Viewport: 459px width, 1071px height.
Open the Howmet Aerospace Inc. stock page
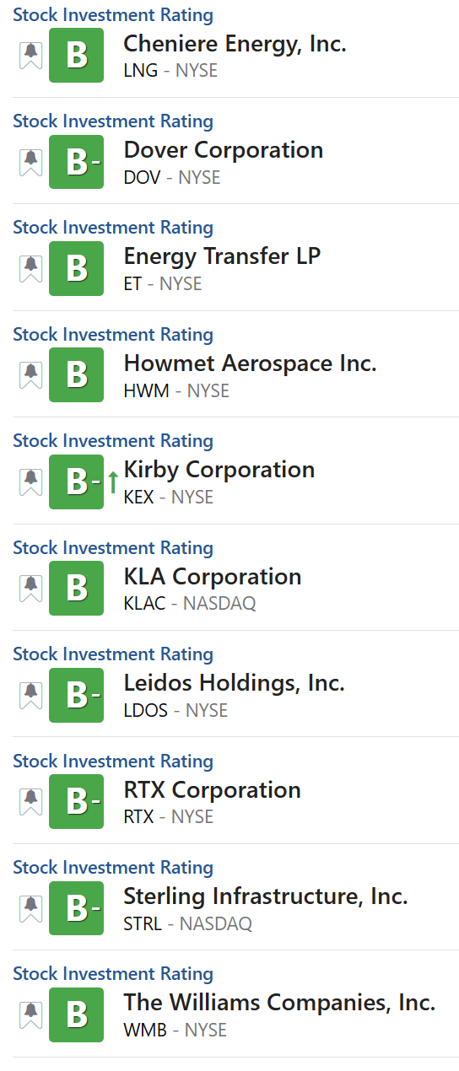coord(251,363)
